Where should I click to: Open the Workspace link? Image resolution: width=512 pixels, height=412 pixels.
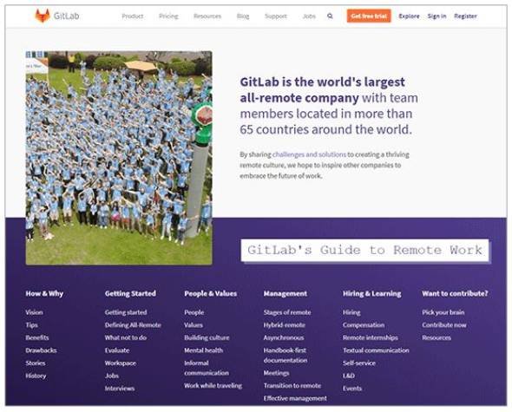click(x=121, y=363)
